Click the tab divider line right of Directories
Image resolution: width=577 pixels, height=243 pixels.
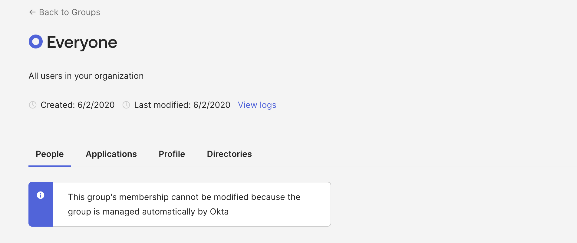394,167
